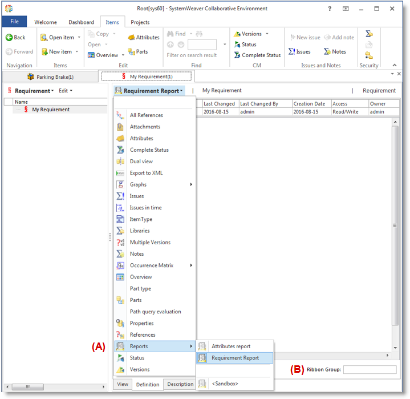Viewport: 410px width, 399px height.
Task: Click Complete Status in the CM ribbon group
Action: click(258, 55)
